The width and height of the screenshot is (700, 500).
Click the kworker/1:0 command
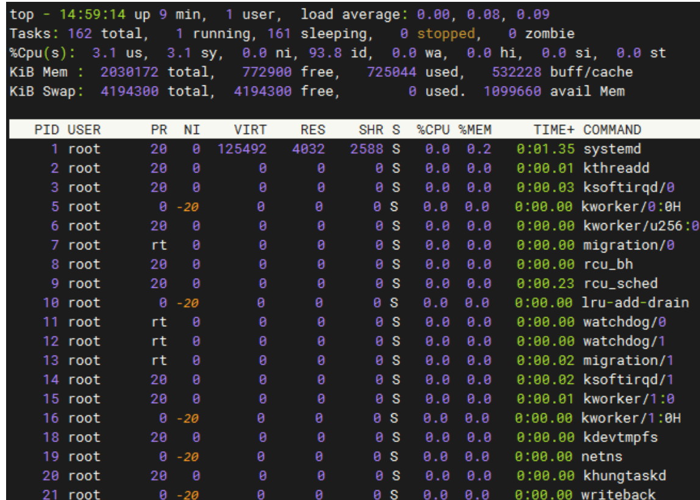(629, 399)
